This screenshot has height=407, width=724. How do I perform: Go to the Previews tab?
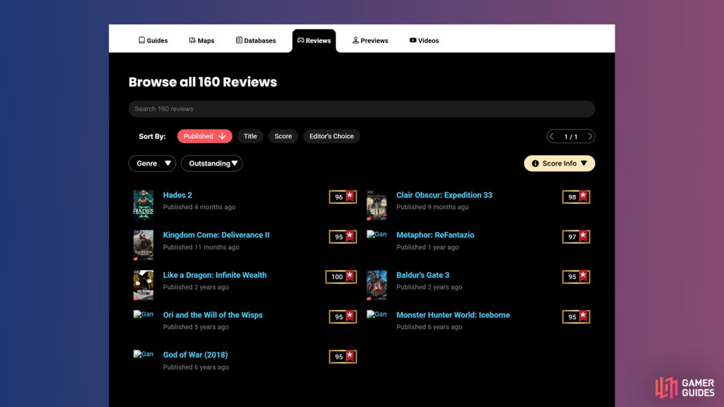click(x=370, y=40)
